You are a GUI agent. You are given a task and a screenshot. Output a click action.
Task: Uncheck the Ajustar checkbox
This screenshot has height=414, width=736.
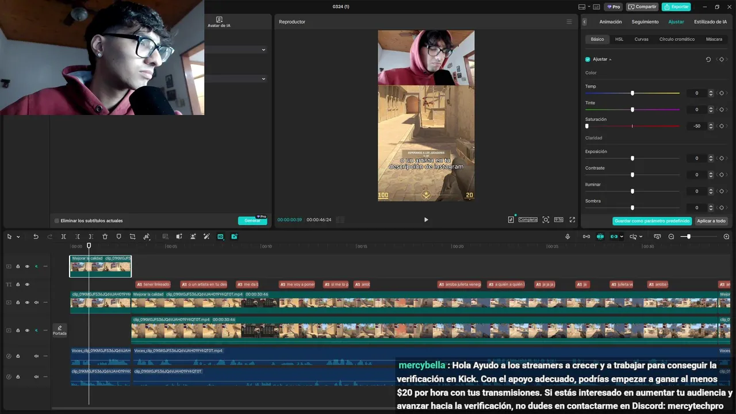click(588, 59)
